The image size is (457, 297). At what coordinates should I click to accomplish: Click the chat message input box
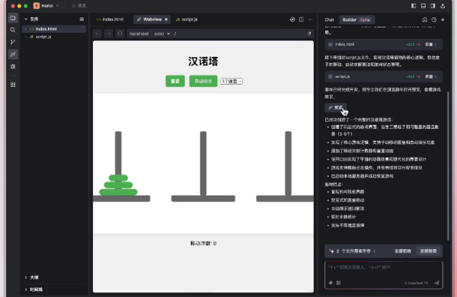[x=384, y=275]
